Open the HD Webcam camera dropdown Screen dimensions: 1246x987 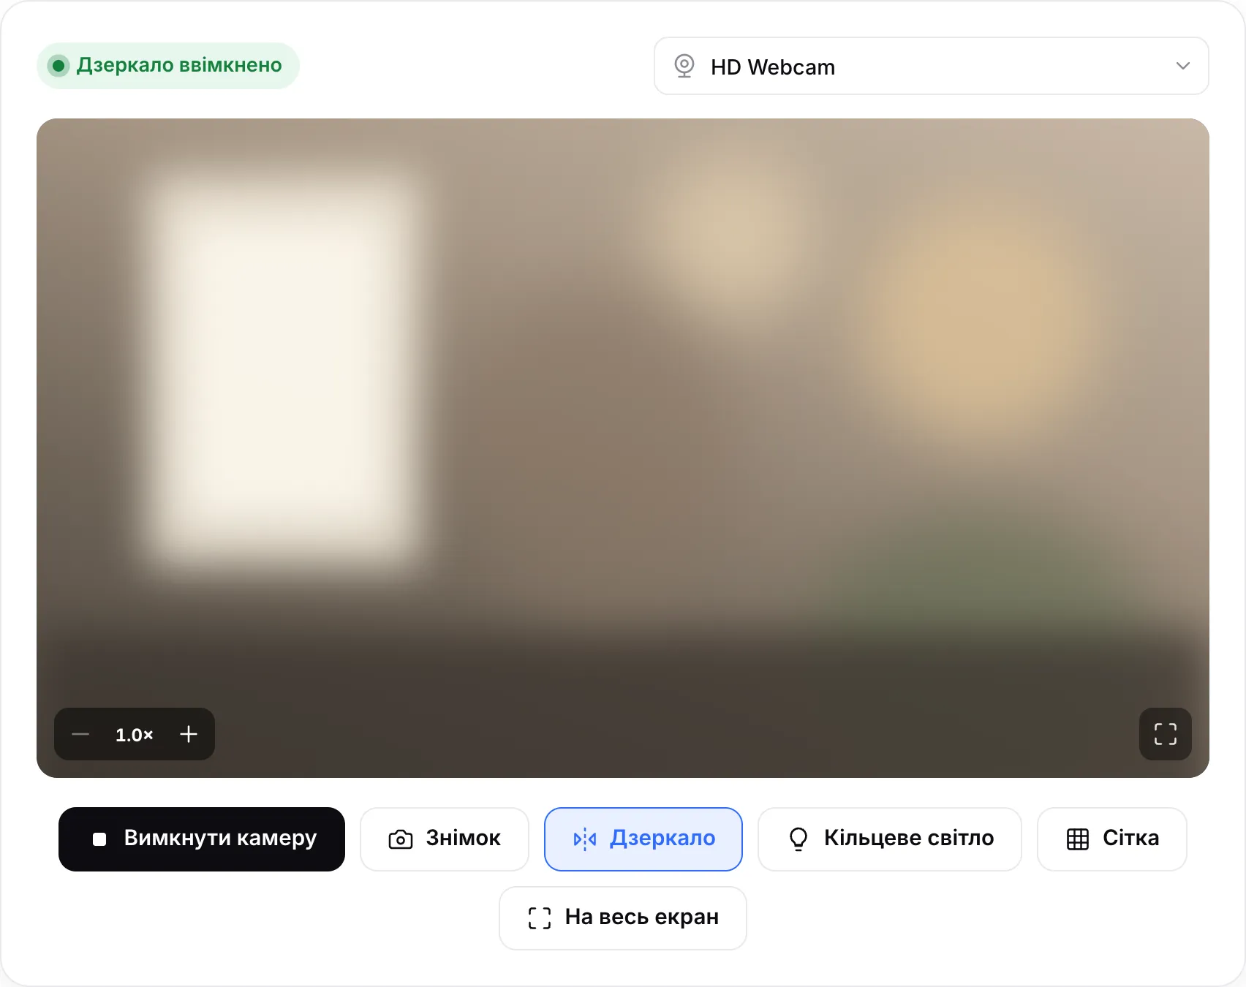point(931,66)
